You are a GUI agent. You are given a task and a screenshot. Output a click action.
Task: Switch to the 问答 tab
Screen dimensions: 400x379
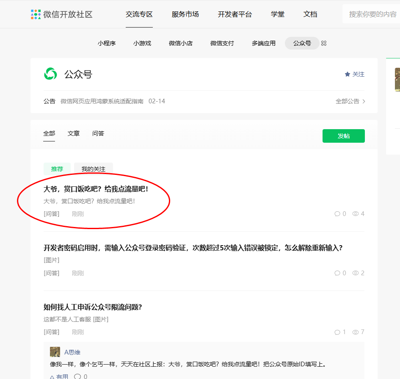(98, 133)
